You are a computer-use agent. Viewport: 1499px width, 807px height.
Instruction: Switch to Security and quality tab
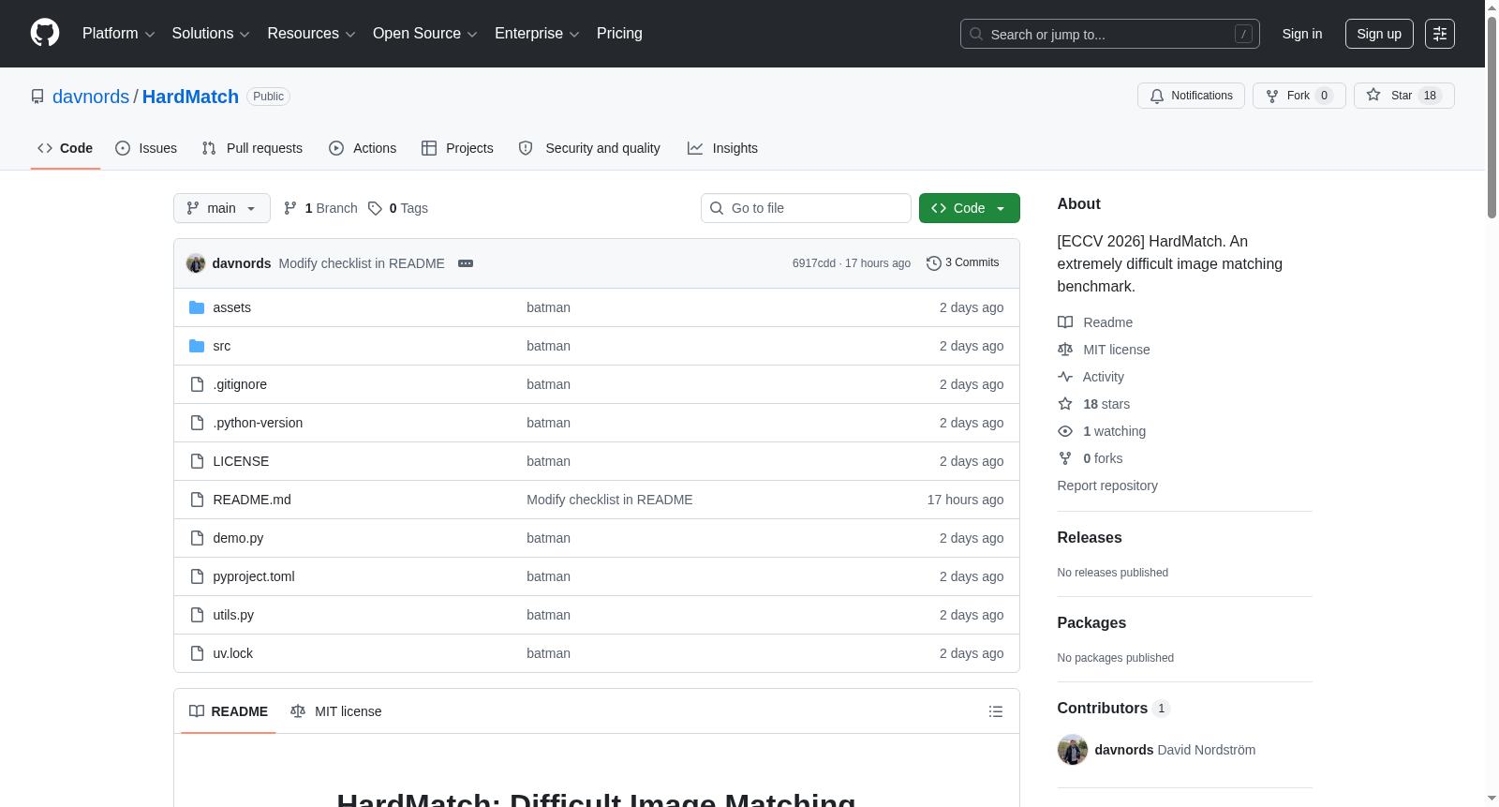[x=589, y=148]
